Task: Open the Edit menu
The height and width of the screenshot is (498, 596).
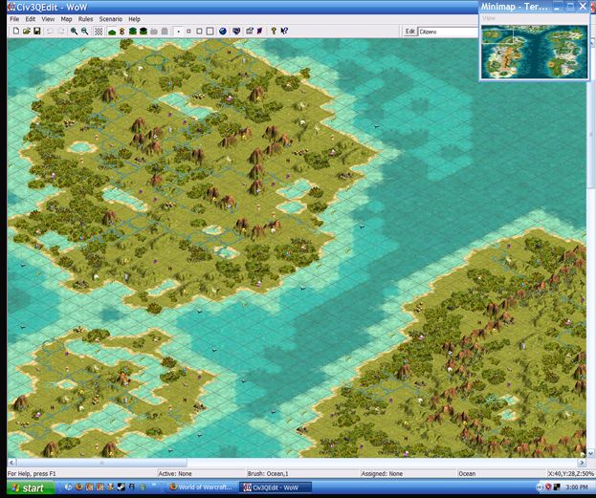Action: pyautogui.click(x=31, y=19)
